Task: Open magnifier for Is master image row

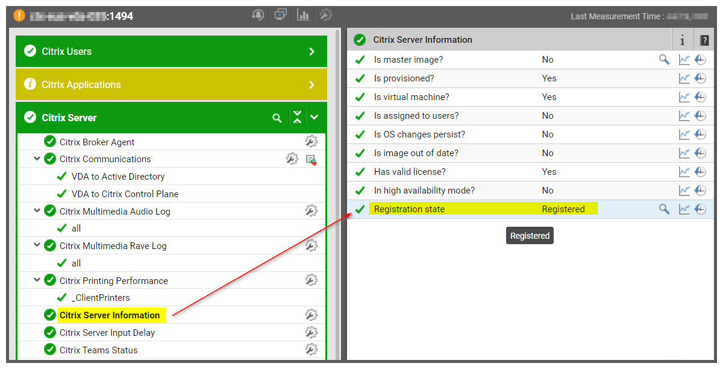Action: [664, 60]
